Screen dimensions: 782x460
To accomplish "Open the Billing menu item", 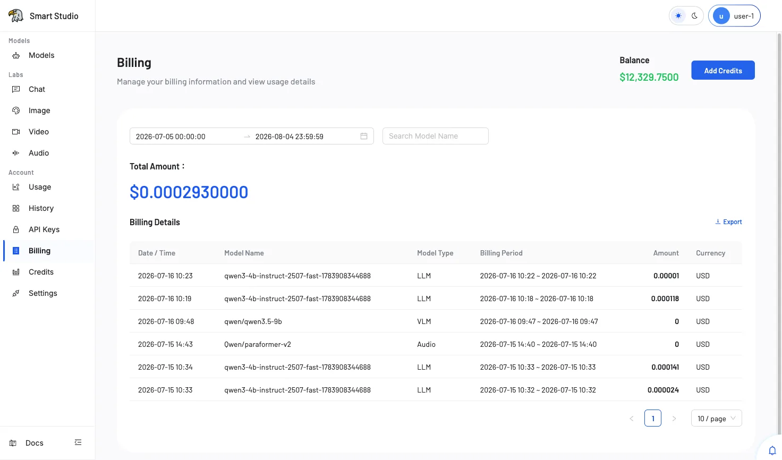I will (49, 251).
